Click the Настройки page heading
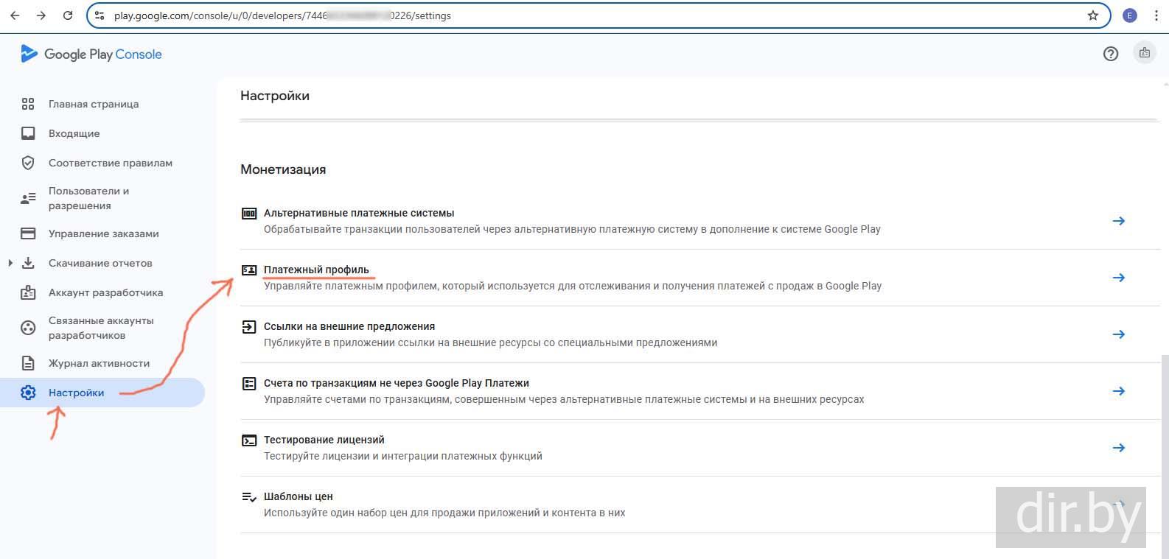Screen dimensions: 1169x559 (x=275, y=96)
